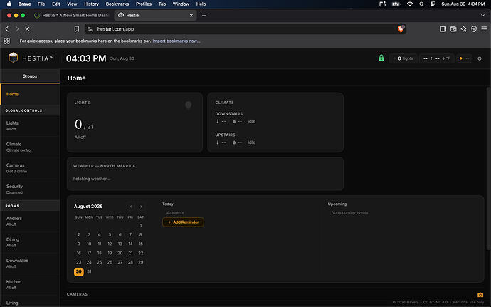Stop loading the page with X button

click(27, 29)
